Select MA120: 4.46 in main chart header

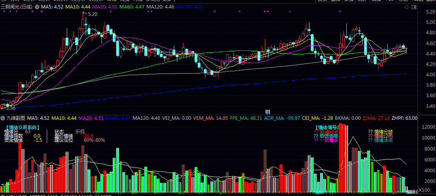tap(160, 7)
